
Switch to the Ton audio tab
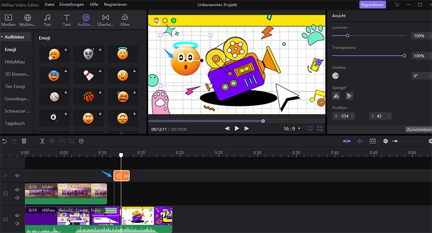[47, 21]
